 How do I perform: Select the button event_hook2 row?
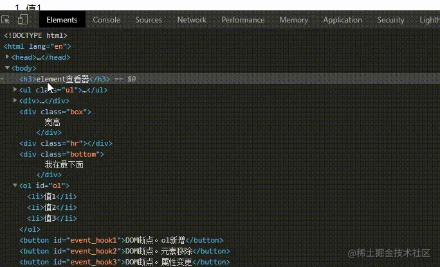[x=125, y=251]
